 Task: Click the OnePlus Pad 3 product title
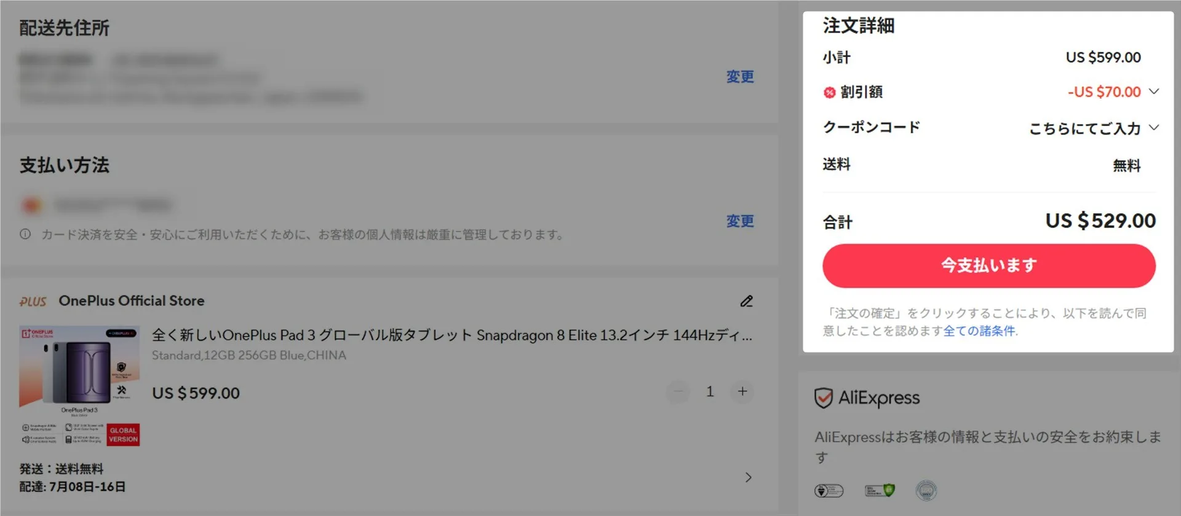pos(452,335)
